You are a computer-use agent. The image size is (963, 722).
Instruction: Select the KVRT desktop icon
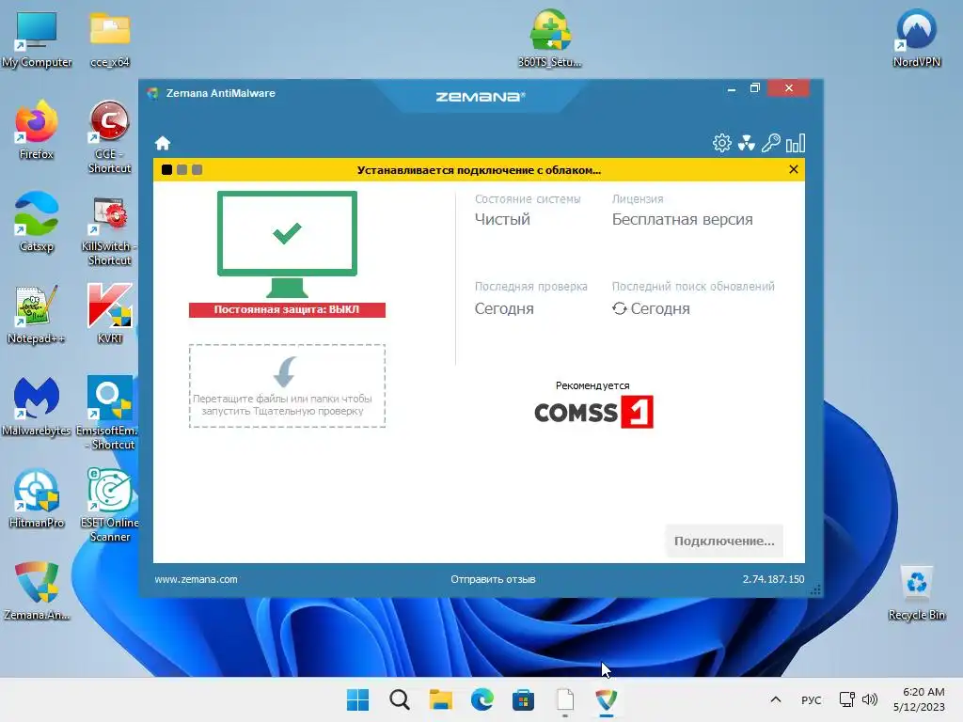click(x=110, y=314)
